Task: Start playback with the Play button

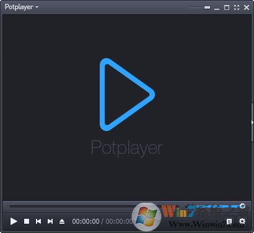Action: pyautogui.click(x=14, y=221)
